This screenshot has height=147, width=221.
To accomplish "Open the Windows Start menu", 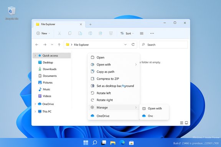I will (x=86, y=143).
